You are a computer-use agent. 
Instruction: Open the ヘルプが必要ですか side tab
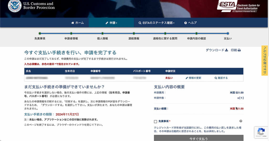[x=265, y=61]
